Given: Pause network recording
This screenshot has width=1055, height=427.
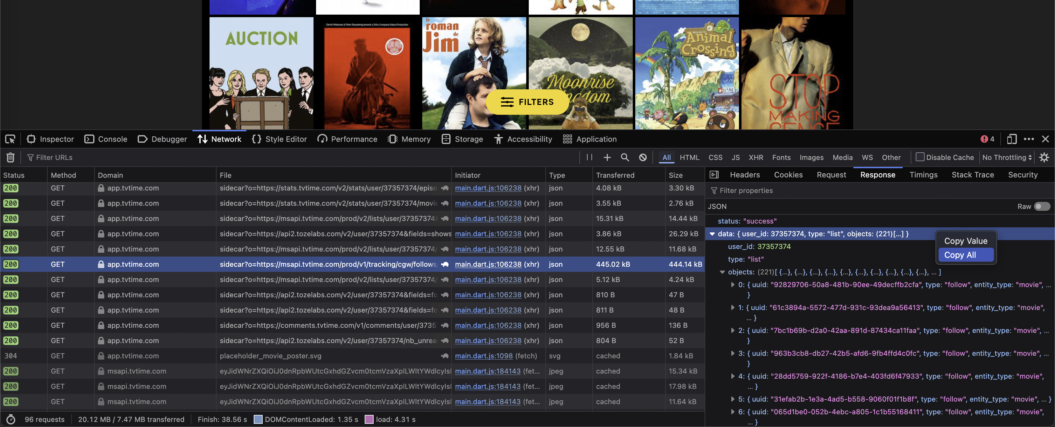Looking at the screenshot, I should click(589, 157).
